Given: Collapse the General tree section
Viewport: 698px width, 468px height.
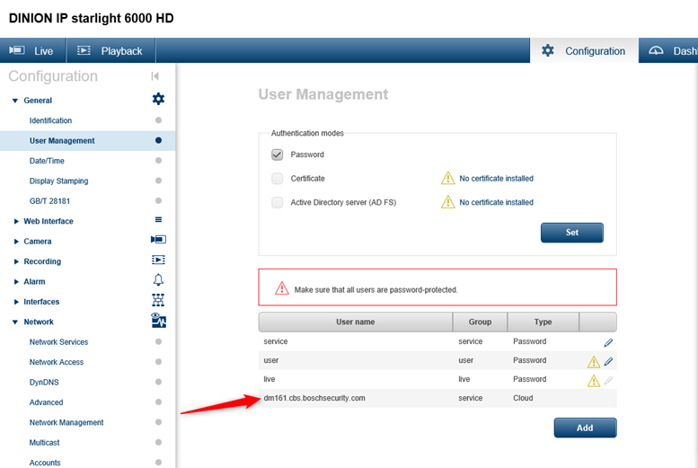Looking at the screenshot, I should tap(15, 101).
